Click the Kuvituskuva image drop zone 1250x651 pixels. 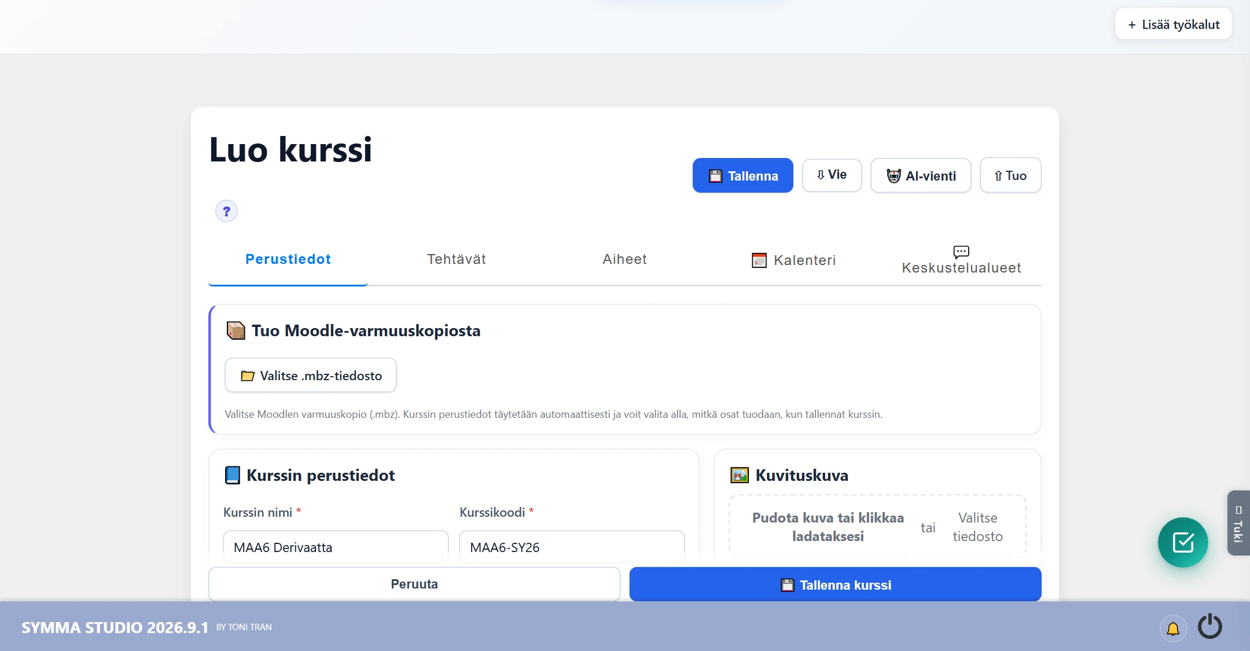tap(878, 527)
